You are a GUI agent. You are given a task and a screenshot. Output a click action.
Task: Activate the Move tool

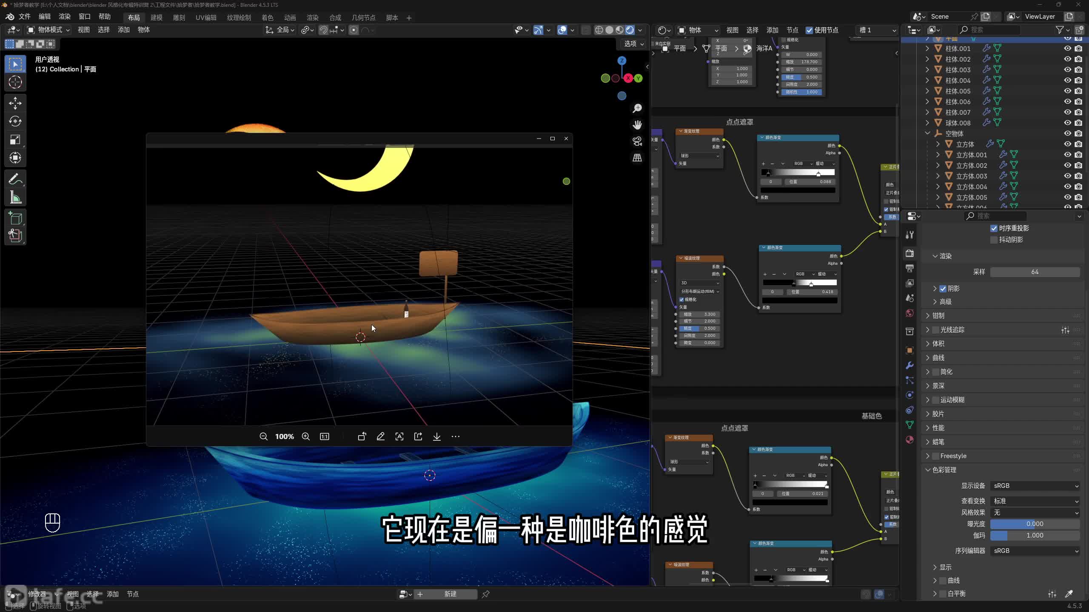tap(15, 103)
